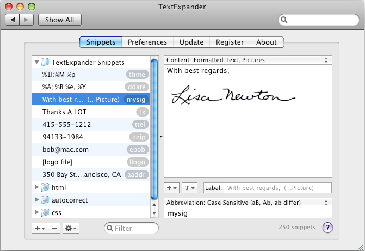Screen dimensions: 365x251
Task: Select the bob@mac.com snippet
Action: pos(91,149)
